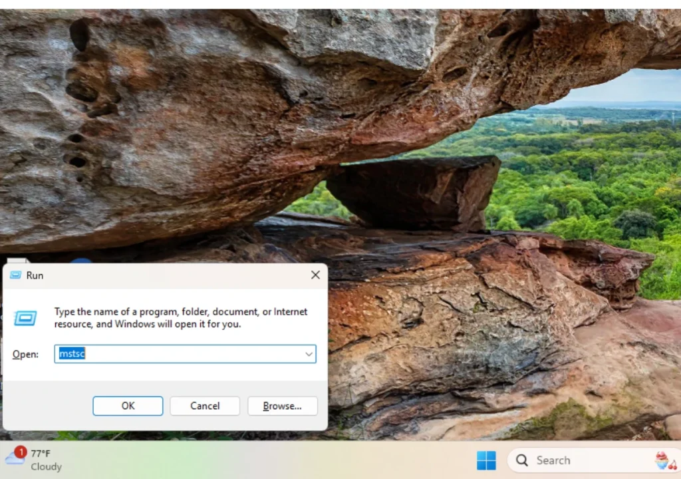Click the Run title bar icon
The image size is (681, 479).
[x=16, y=275]
